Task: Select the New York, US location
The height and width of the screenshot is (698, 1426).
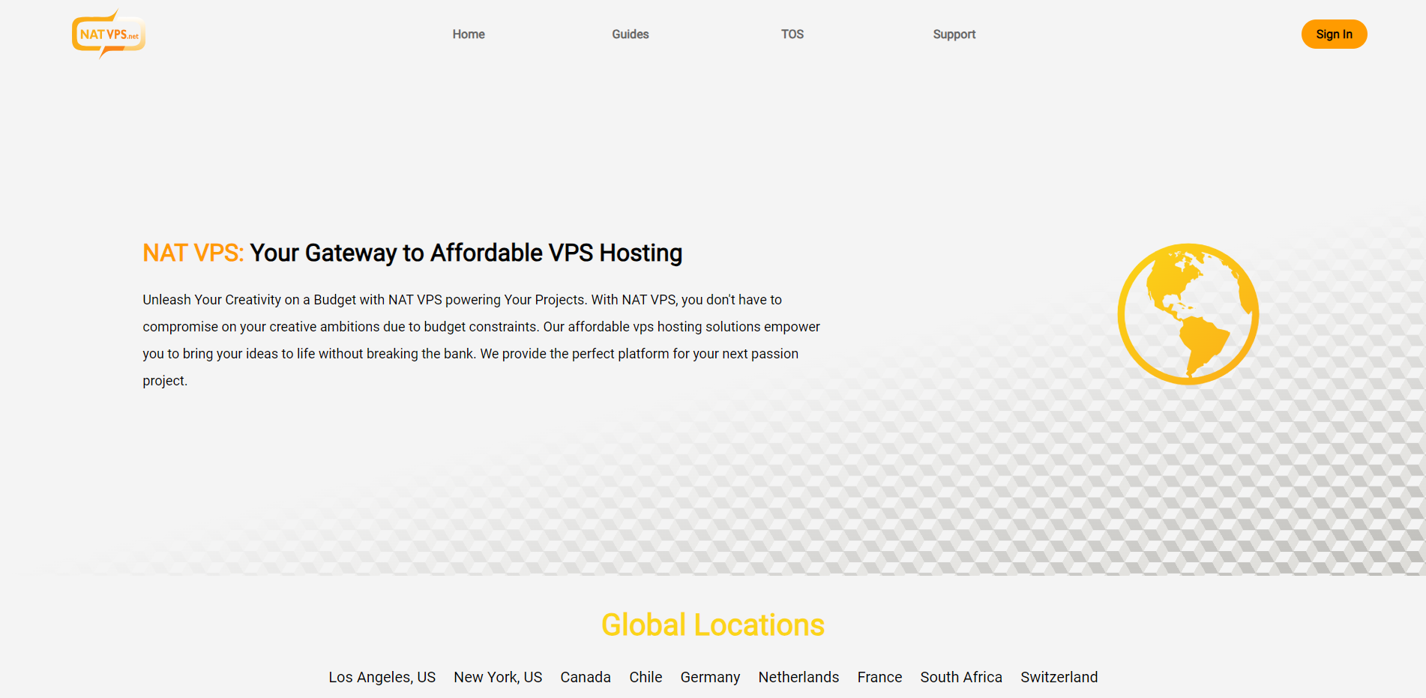Action: pyautogui.click(x=498, y=677)
